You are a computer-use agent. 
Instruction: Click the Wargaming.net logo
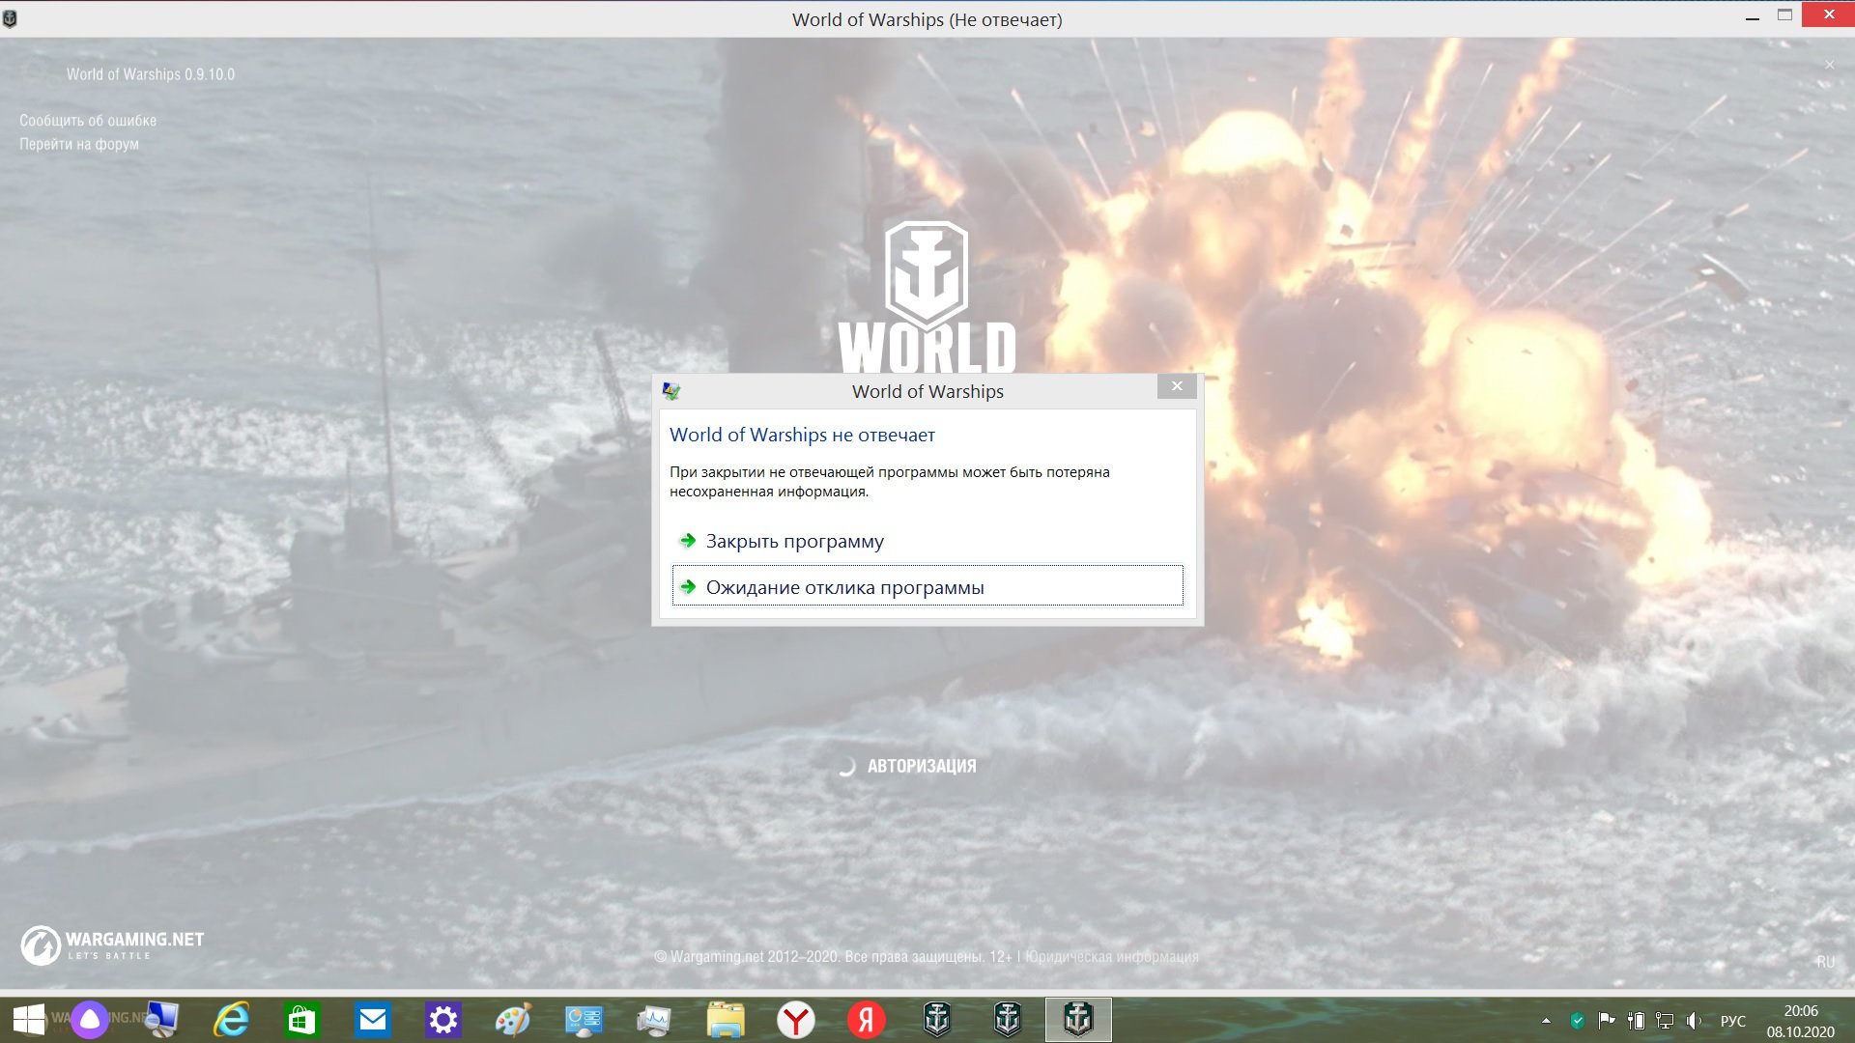coord(112,945)
